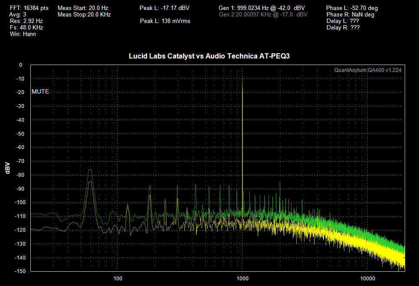Click the 0 dBV axis tick label
Image resolution: width=419 pixels, height=286 pixels.
point(20,65)
